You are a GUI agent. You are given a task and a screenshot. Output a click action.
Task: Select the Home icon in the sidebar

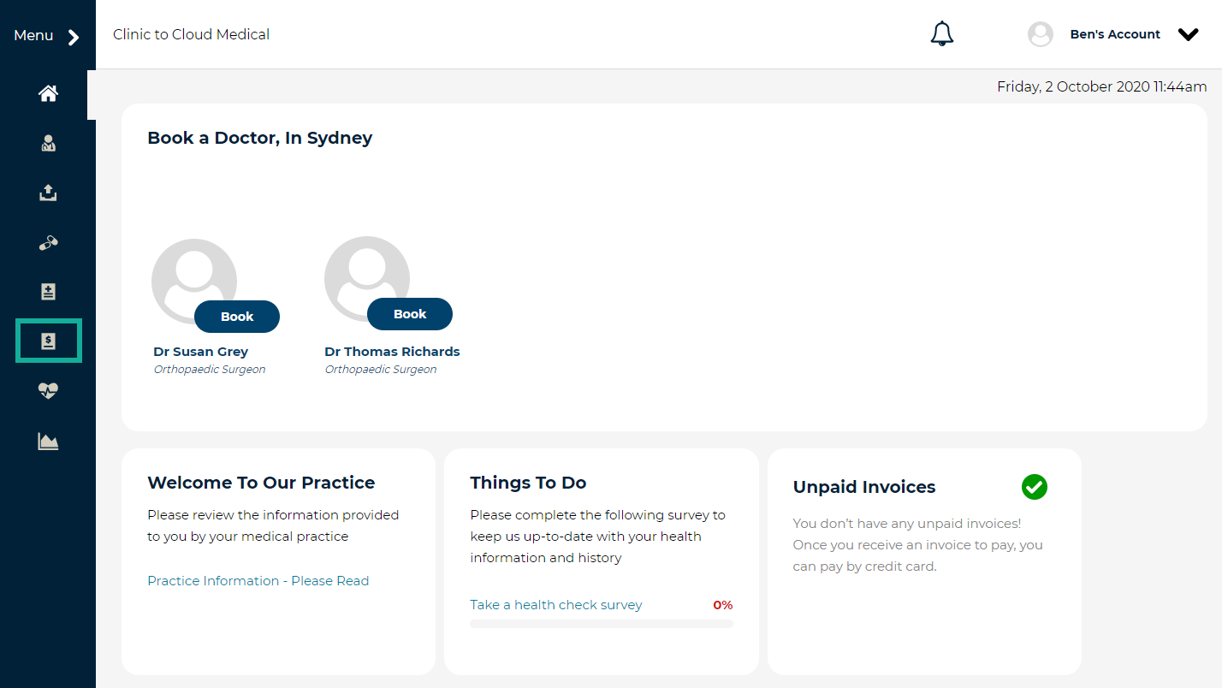47,92
